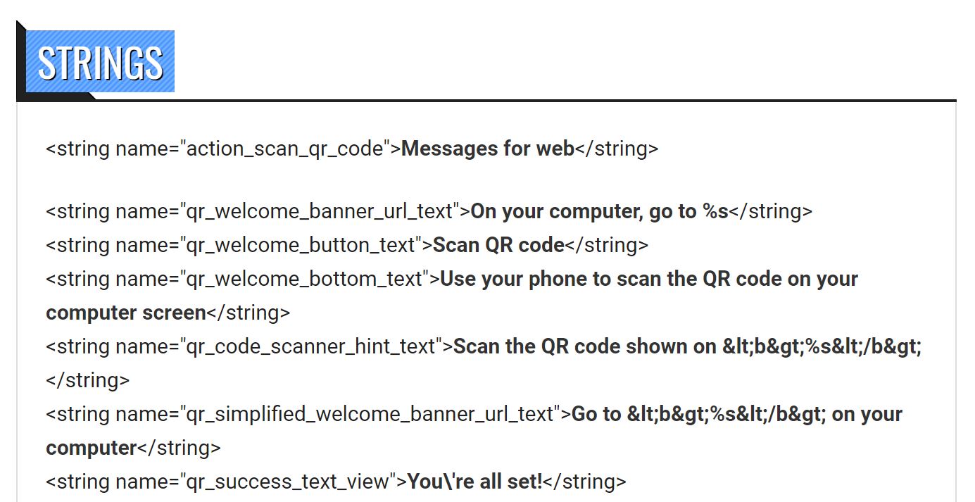Viewport: 975px width, 502px height.
Task: Click bold "Go to" in simplified banner string
Action: (x=596, y=414)
